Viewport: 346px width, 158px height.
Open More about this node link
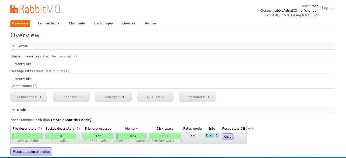tap(71, 120)
